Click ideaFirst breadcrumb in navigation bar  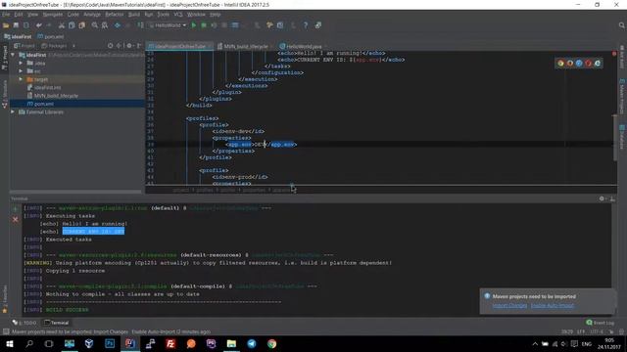click(x=18, y=36)
